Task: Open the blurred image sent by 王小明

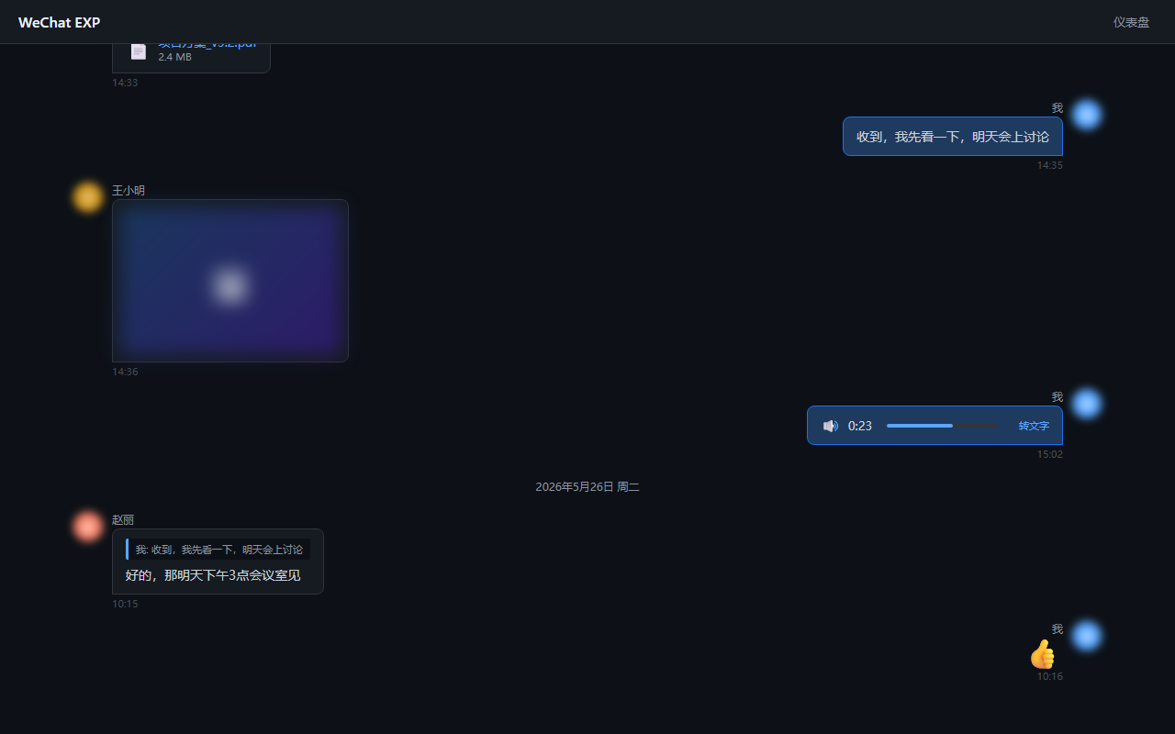Action: click(230, 281)
